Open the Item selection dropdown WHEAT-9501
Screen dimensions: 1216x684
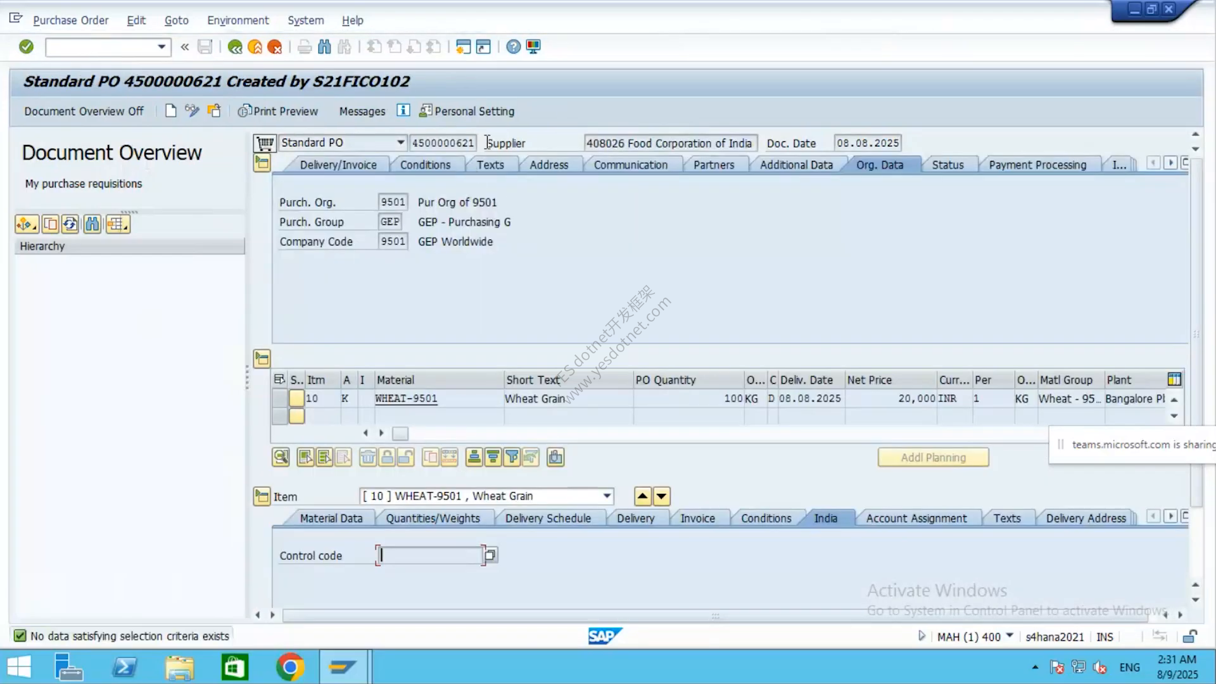pyautogui.click(x=607, y=496)
